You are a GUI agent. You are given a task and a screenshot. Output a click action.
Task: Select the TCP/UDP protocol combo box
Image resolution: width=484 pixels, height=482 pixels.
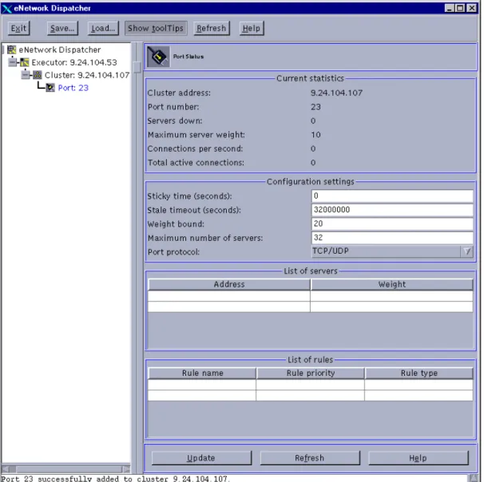(x=392, y=251)
